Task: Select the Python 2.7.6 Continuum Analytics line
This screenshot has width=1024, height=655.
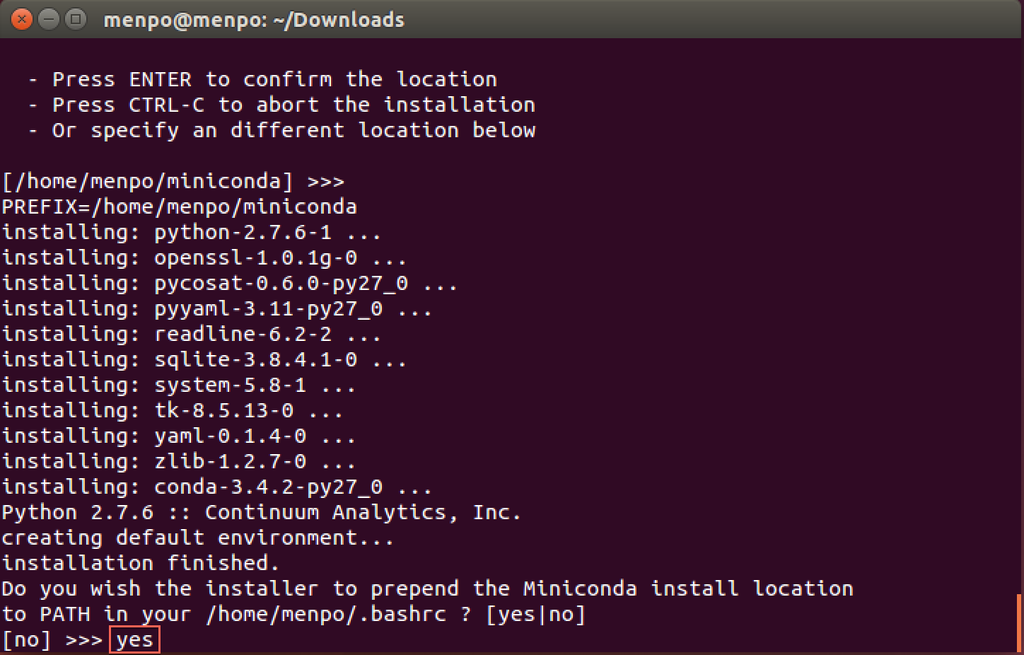Action: [x=261, y=512]
